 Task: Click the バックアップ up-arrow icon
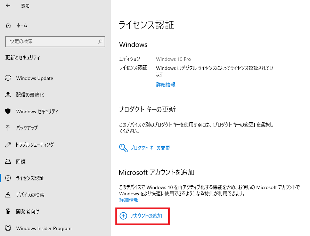[x=8, y=128]
